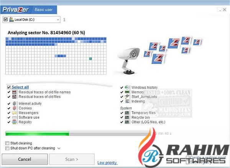
Task: Uncheck the Internet activity checkmark
Action: point(9,104)
